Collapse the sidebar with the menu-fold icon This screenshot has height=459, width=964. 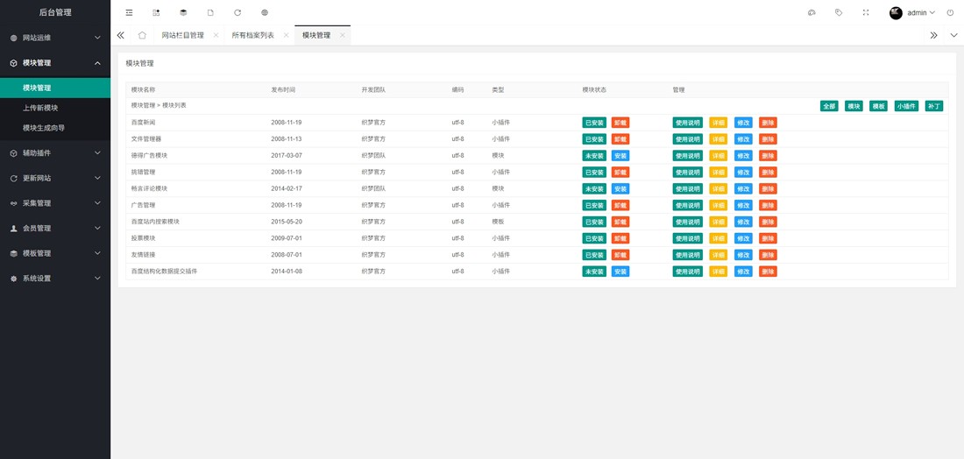tap(129, 13)
